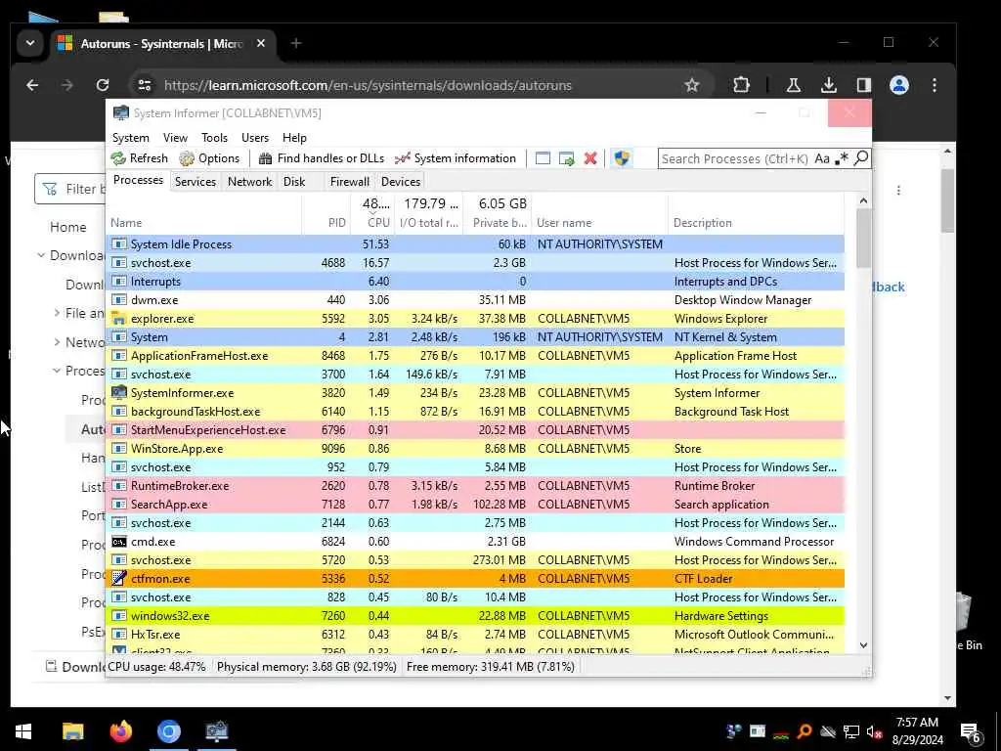
Task: Select the RuntimeBroker.exe row
Action: (476, 486)
